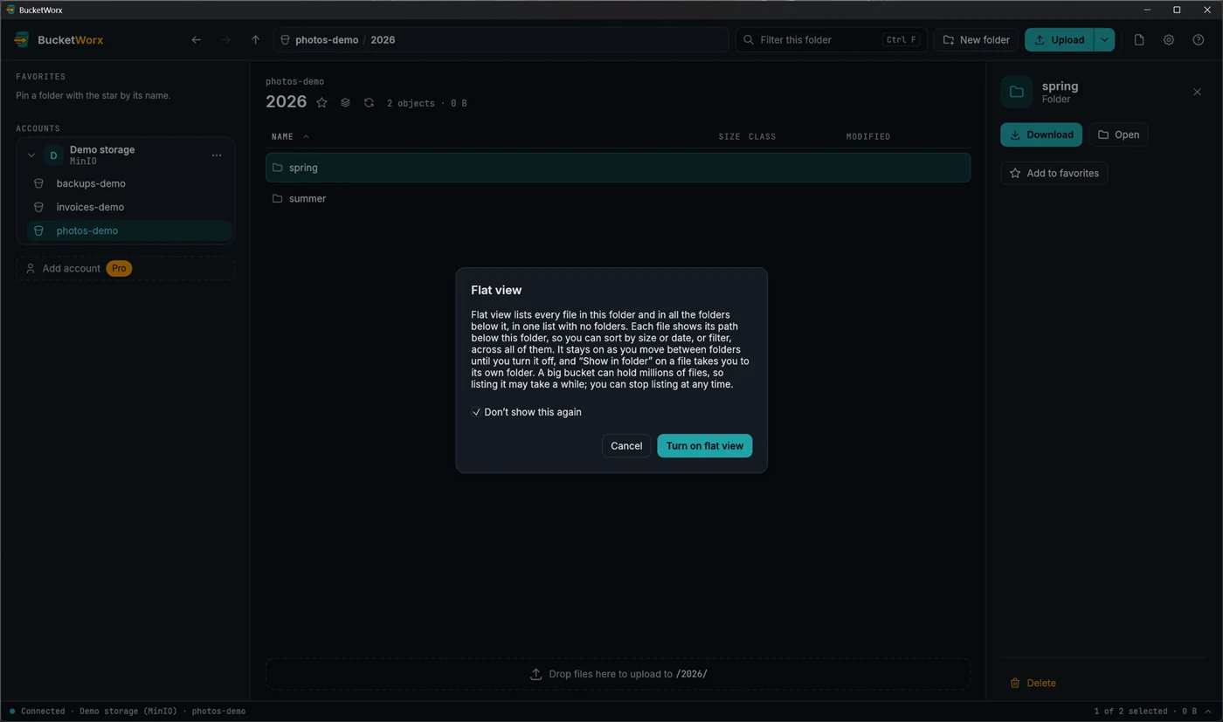Screen dimensions: 1223x722
Task: Select the photos-demo bucket in the sidebar
Action: [x=130, y=230]
